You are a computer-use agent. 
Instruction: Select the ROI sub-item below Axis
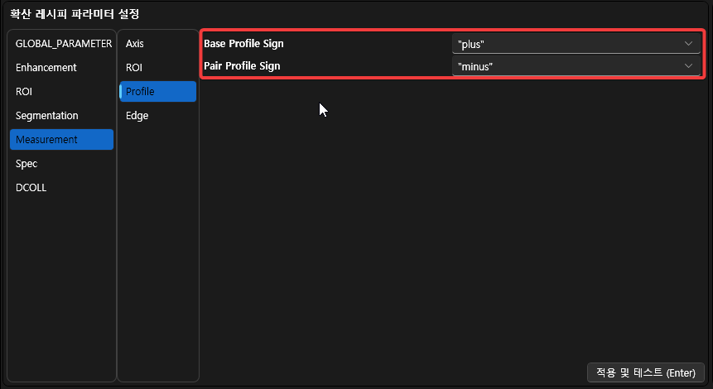pos(134,67)
